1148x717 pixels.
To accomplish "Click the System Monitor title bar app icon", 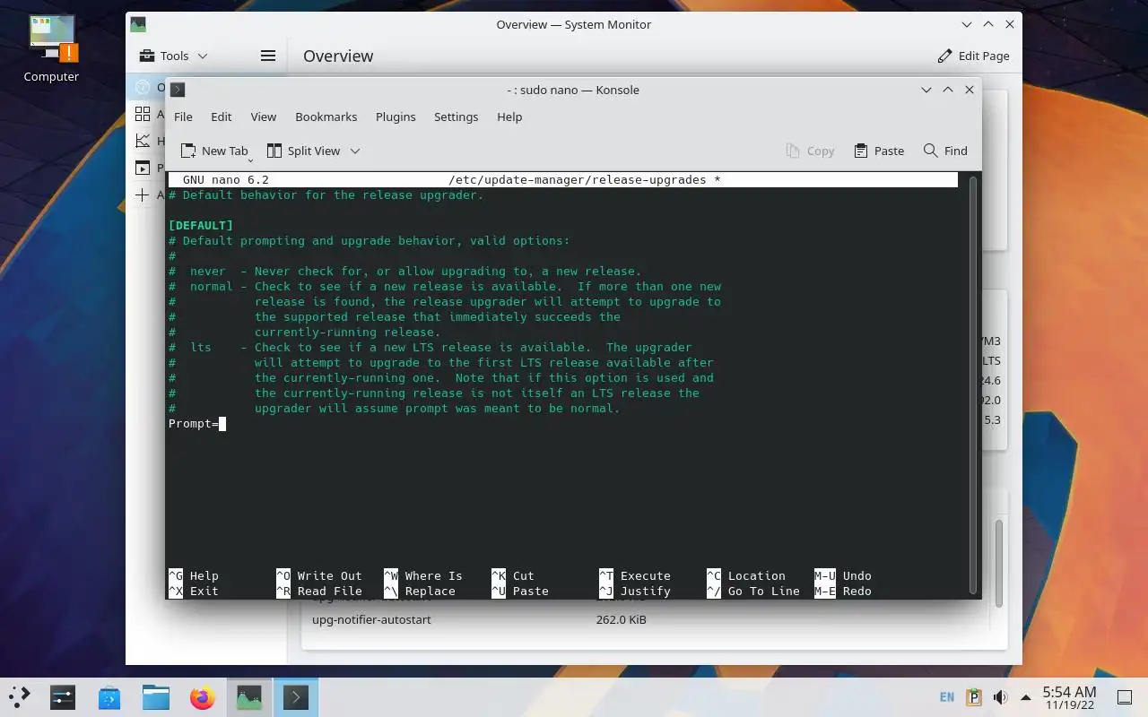I will coord(138,24).
